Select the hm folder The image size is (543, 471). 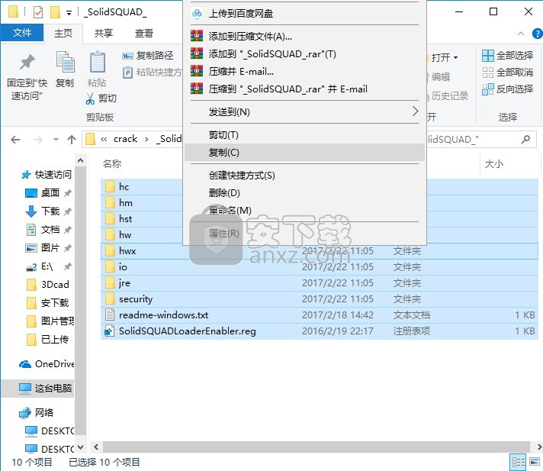125,203
